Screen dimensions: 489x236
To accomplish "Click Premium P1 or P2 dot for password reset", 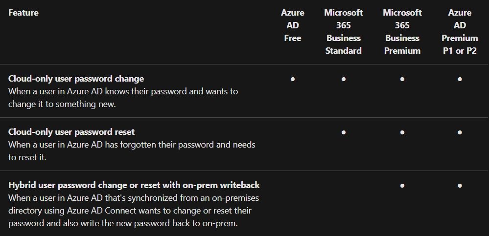I will point(460,132).
